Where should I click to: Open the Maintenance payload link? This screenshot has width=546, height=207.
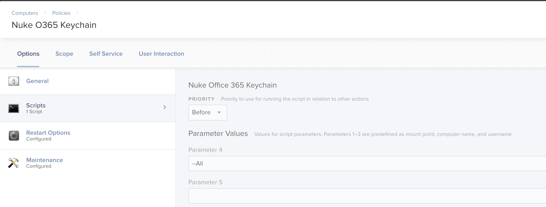[x=44, y=160]
